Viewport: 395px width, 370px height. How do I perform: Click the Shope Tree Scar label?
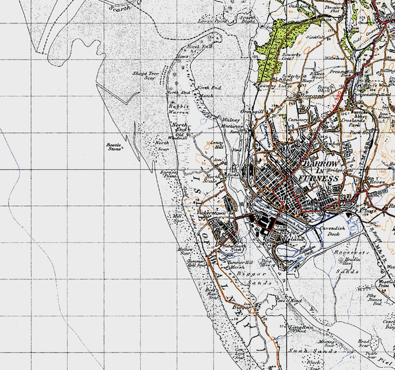pos(146,76)
